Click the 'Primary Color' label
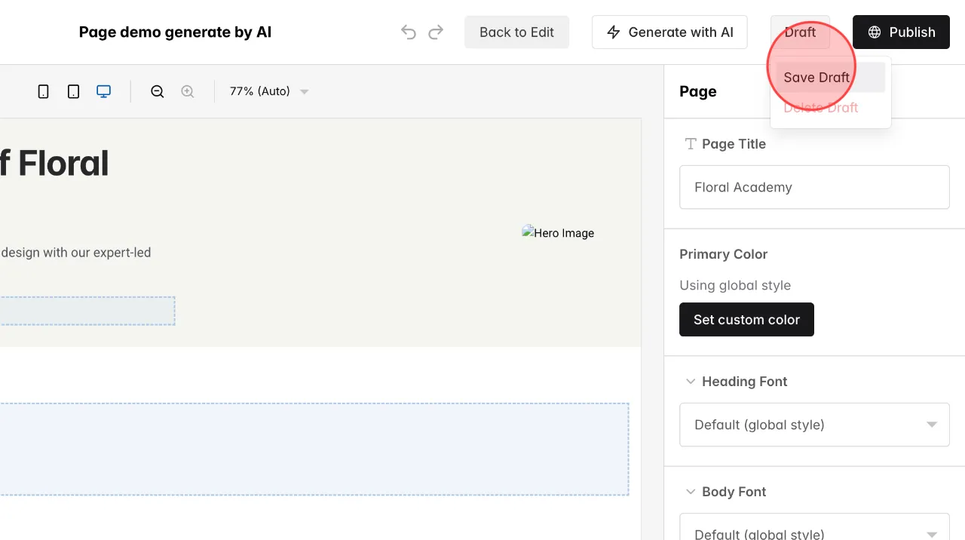Screen dimensions: 965x540 point(723,254)
